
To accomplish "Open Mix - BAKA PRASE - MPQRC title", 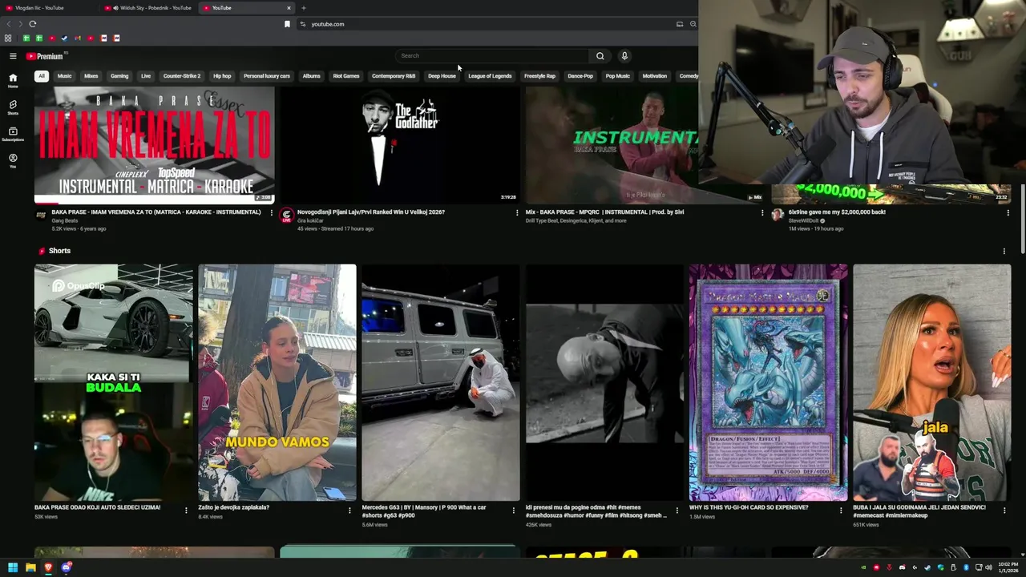I will (x=605, y=212).
